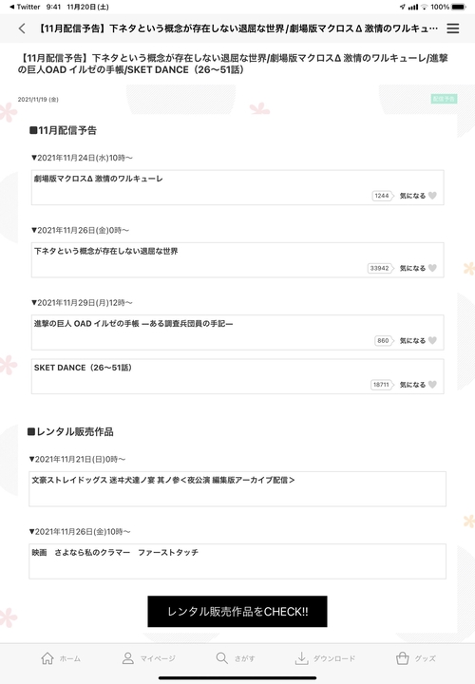Tap the back arrow in header
Image resolution: width=475 pixels, height=684 pixels.
[22, 28]
